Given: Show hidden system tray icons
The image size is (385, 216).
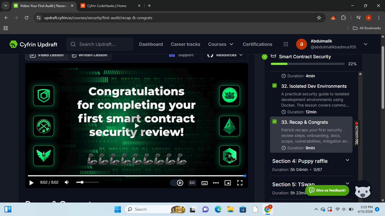Looking at the screenshot, I should click(316, 209).
